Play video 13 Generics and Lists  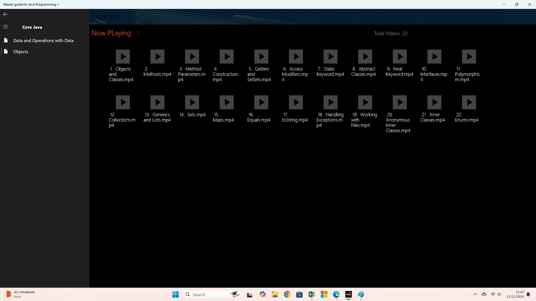pyautogui.click(x=157, y=102)
